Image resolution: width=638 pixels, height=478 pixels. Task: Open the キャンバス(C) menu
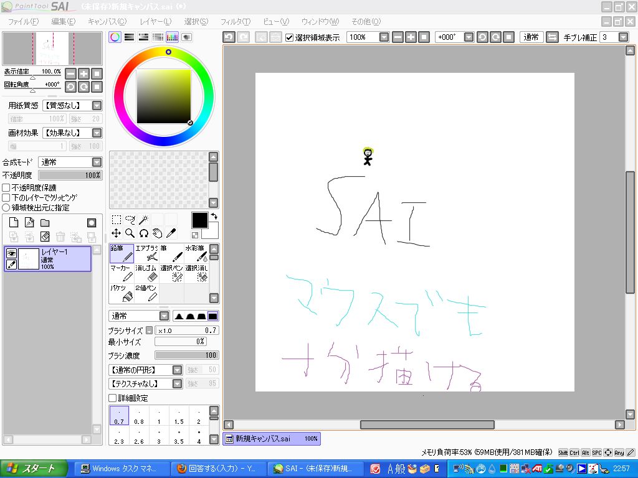pyautogui.click(x=107, y=22)
